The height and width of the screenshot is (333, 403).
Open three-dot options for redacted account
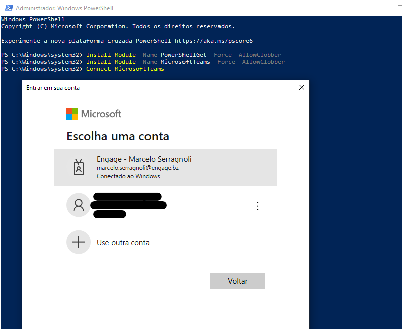(x=258, y=206)
